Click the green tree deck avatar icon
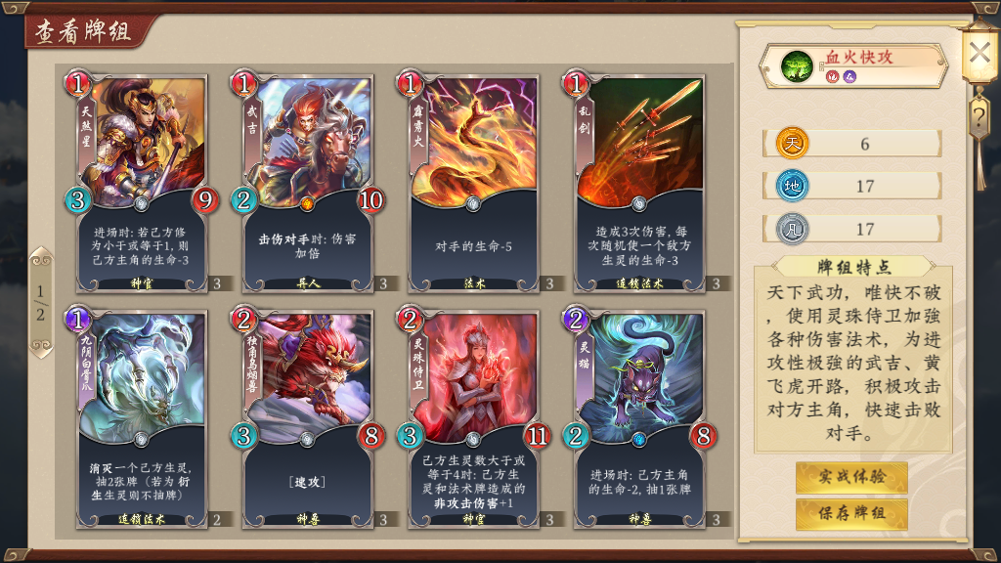This screenshot has width=1001, height=563. click(x=797, y=65)
